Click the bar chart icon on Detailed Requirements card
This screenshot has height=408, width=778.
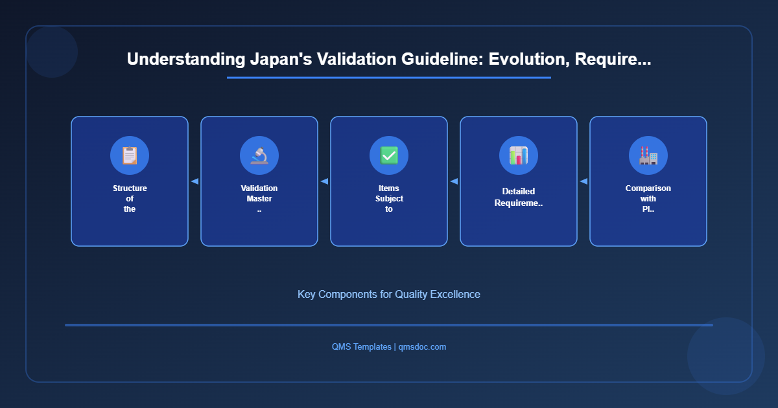519,155
